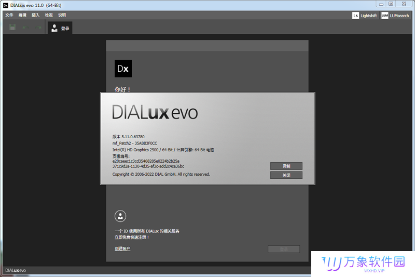Viewport: 415px width, 277px height.
Task: Open the 文件 menu
Action: click(x=9, y=15)
